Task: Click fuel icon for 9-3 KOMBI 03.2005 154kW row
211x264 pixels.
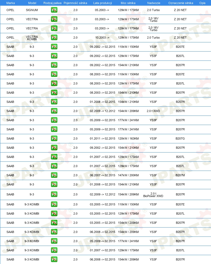Action: tap(54, 223)
